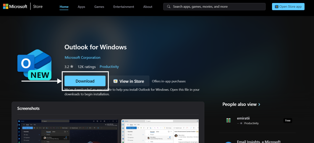Open the emiratii app listing

257,121
